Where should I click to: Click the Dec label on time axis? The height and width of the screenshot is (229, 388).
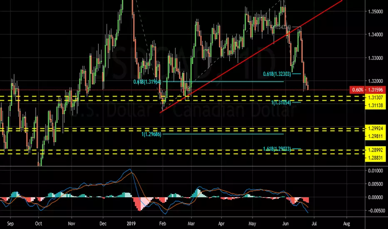(103, 224)
